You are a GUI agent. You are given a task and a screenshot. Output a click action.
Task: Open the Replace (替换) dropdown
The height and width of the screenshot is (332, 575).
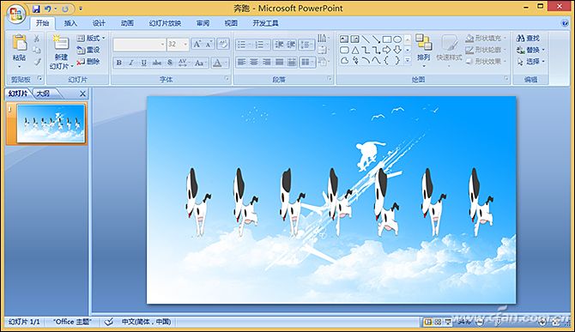pyautogui.click(x=530, y=50)
